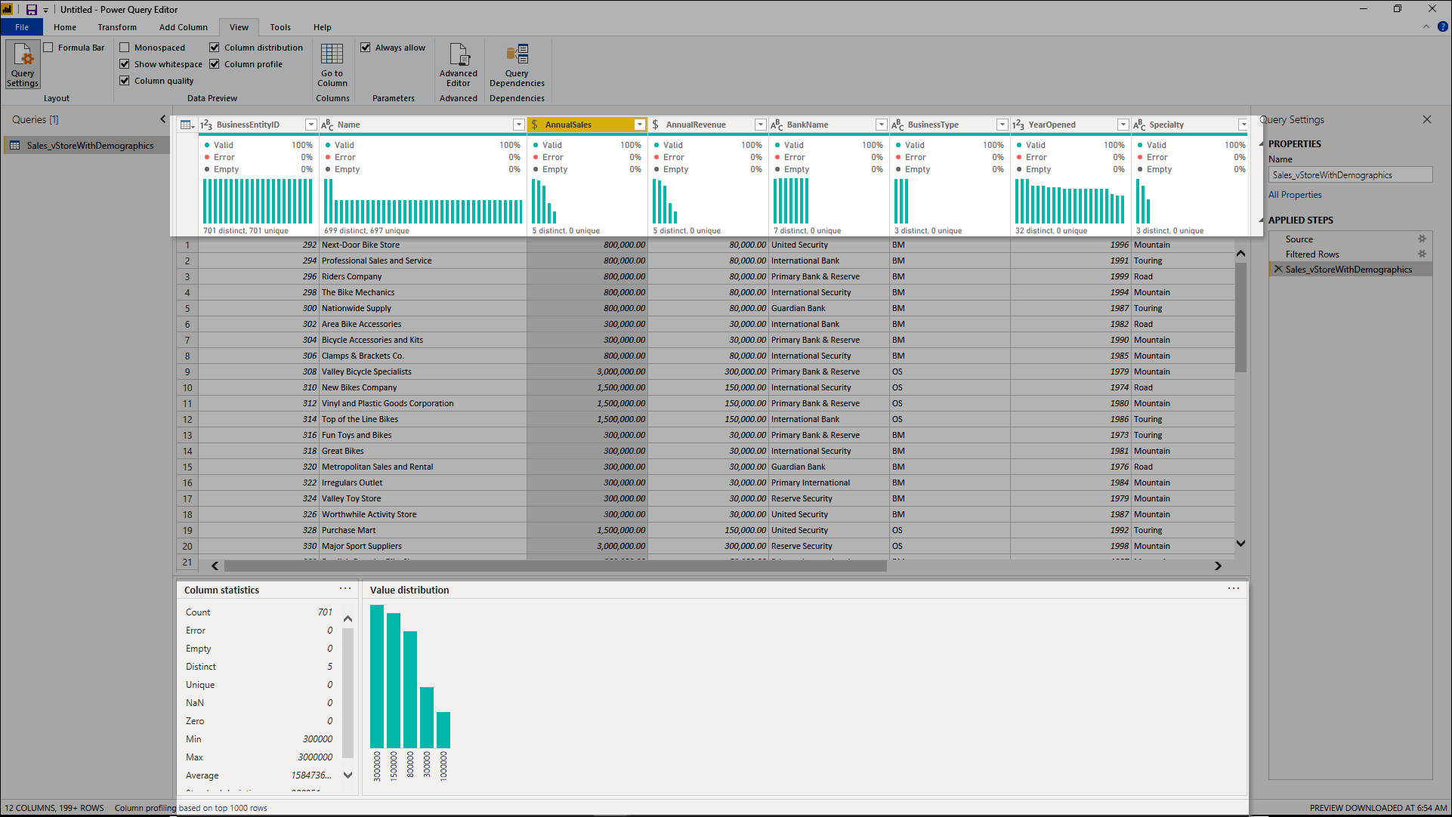
Task: Toggle the Column profile checkbox
Action: pos(215,63)
